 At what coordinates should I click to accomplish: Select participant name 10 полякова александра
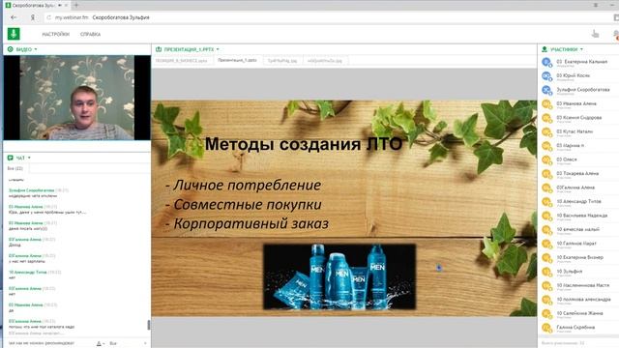[583, 300]
